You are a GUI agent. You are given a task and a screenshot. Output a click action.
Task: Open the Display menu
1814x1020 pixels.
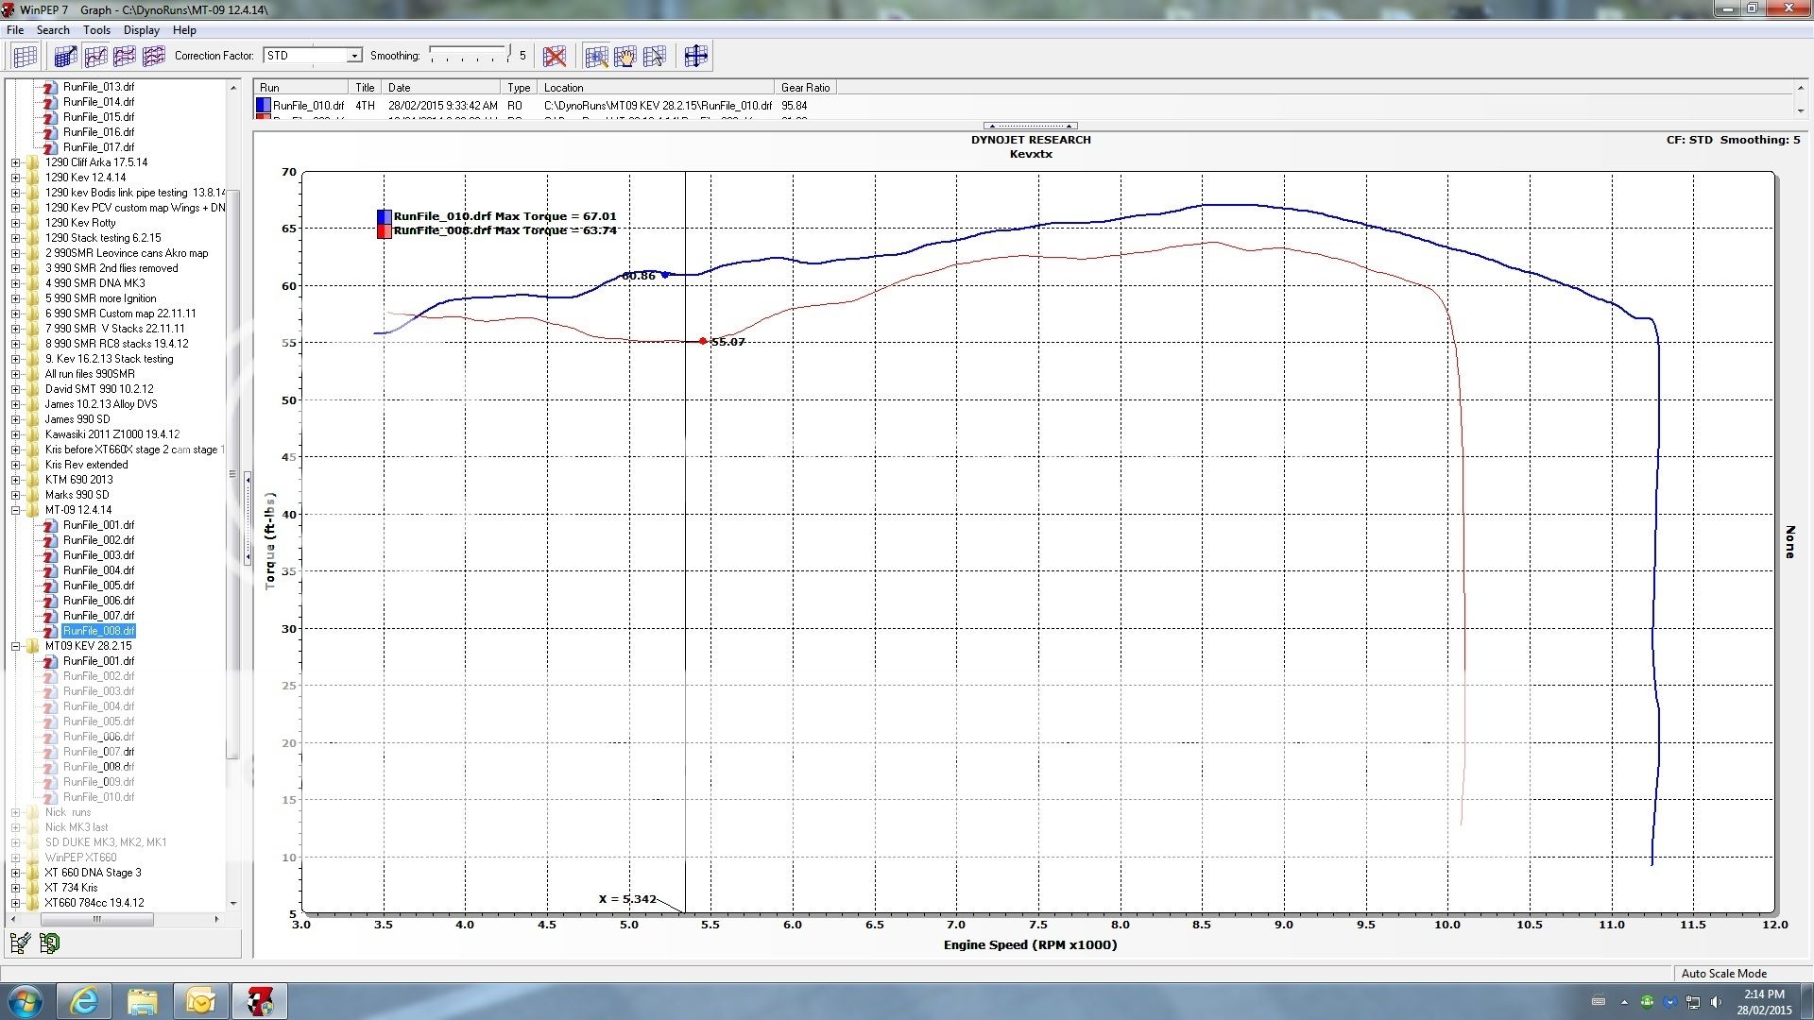[x=141, y=29]
